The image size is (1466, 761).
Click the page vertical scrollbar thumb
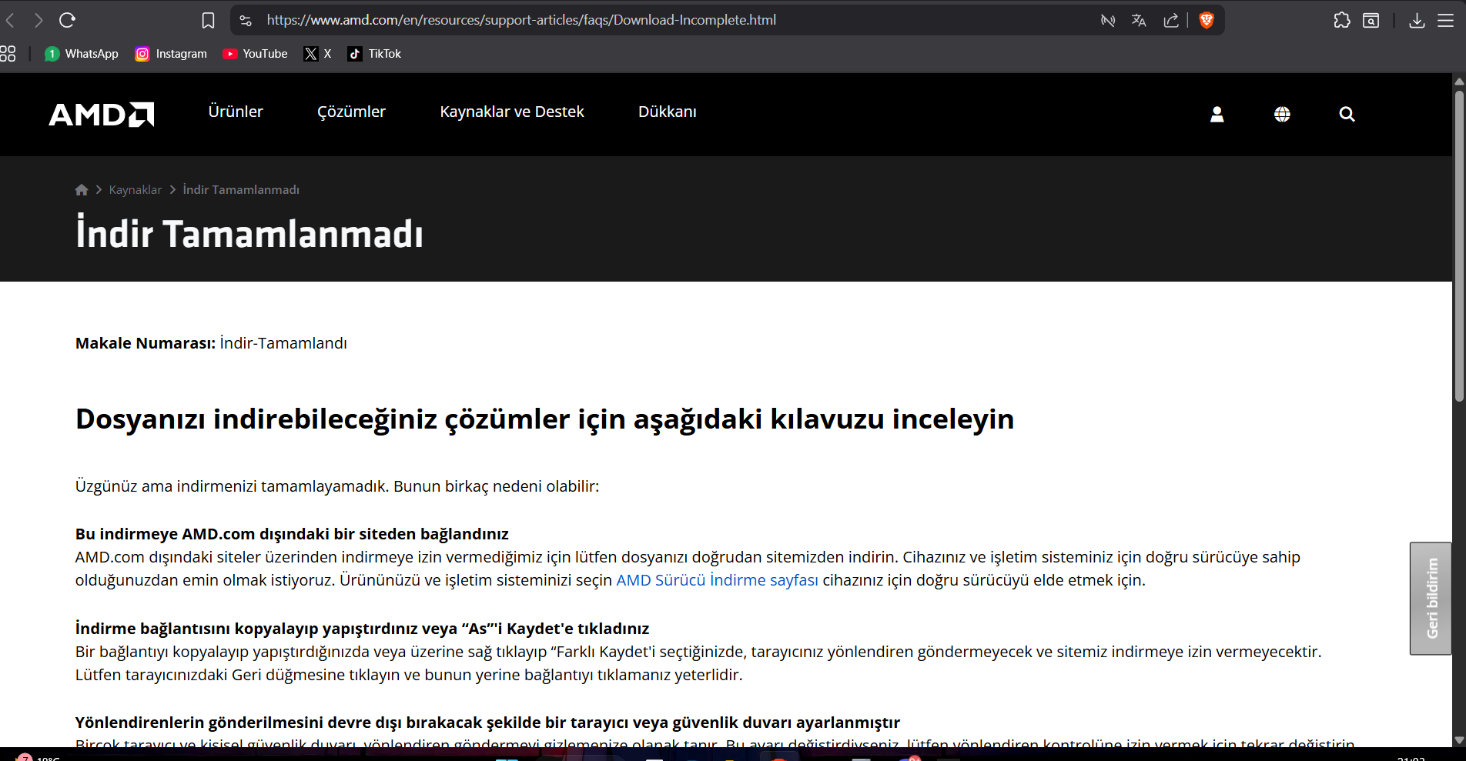point(1459,246)
